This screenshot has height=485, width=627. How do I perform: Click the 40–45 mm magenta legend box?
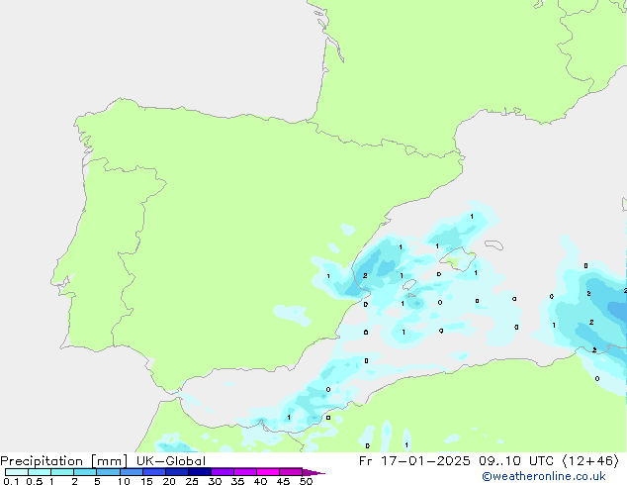pos(268,472)
